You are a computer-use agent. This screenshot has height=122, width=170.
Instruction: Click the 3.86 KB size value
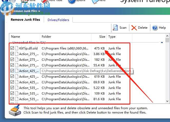(99, 54)
